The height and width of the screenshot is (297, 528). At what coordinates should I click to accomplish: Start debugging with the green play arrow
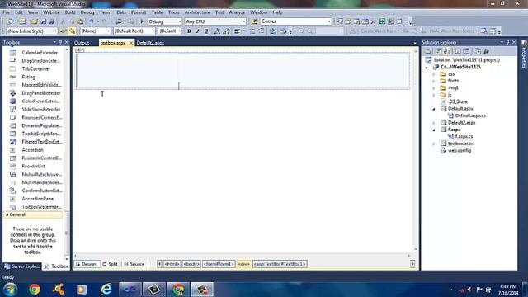pos(142,21)
